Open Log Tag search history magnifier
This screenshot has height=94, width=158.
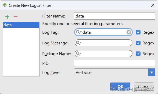click(x=78, y=32)
